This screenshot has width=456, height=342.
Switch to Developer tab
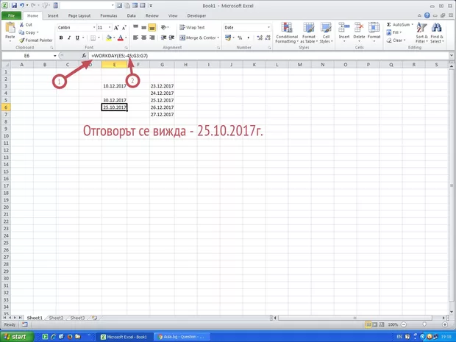pyautogui.click(x=196, y=15)
